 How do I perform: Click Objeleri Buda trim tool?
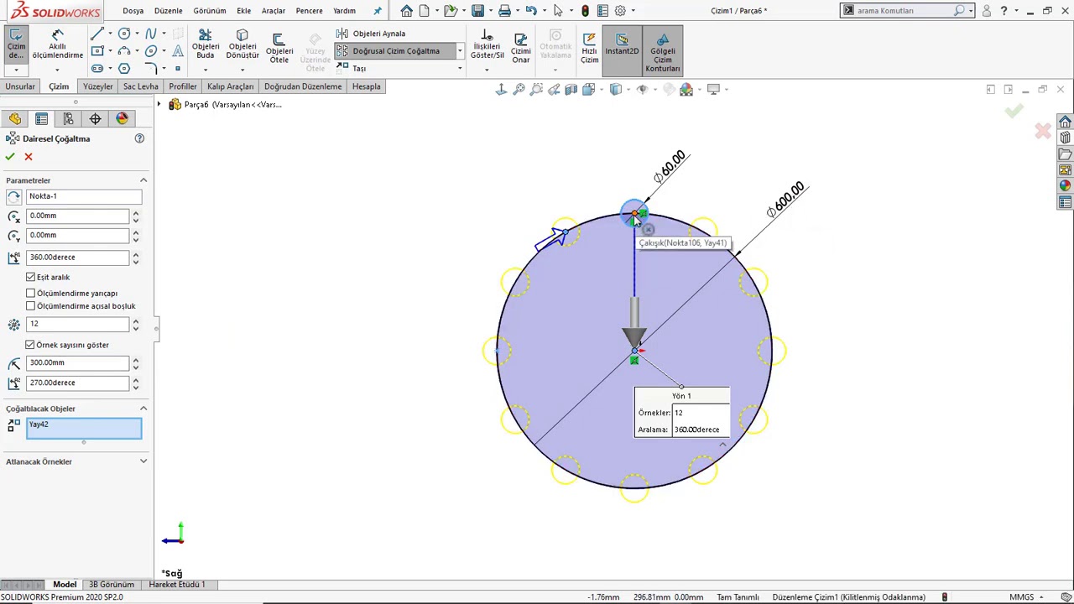pos(205,44)
